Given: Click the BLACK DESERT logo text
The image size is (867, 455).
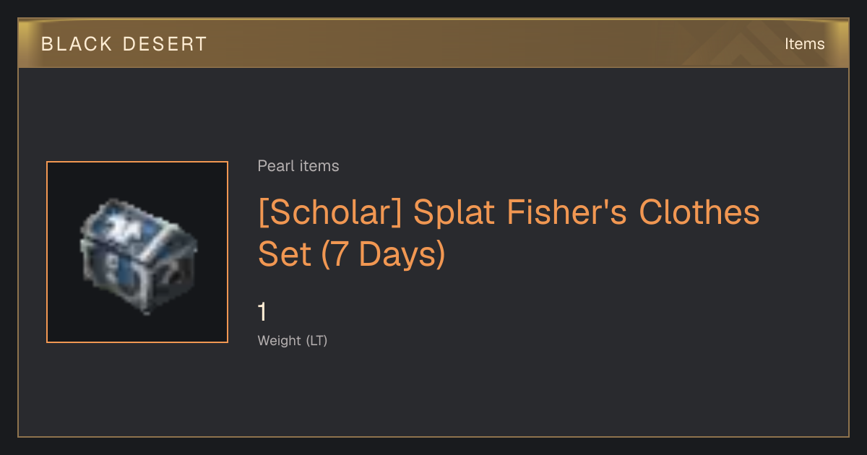Looking at the screenshot, I should point(124,44).
